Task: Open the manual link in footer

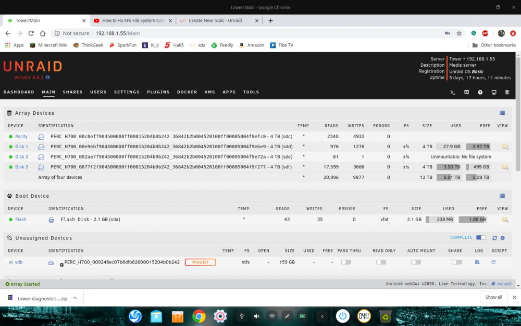Action: point(504,284)
